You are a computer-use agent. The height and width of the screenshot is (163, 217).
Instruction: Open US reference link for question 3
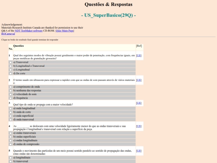pos(139,103)
